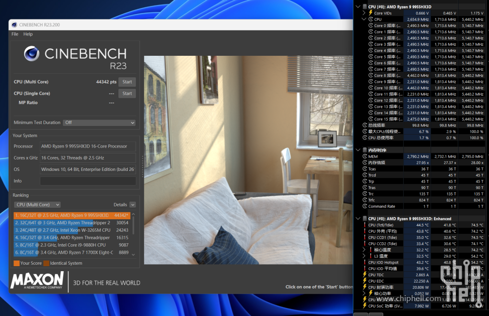Click the clock icon beside the Trfc row
The height and width of the screenshot is (316, 489).
365,200
